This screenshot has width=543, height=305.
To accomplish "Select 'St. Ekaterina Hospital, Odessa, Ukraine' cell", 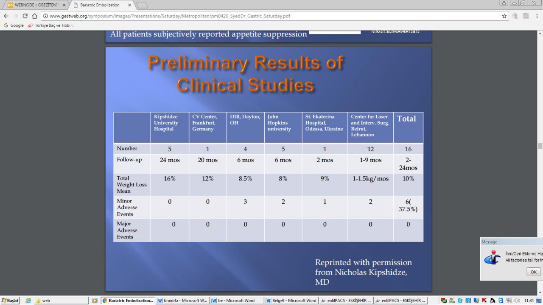I will click(x=325, y=128).
